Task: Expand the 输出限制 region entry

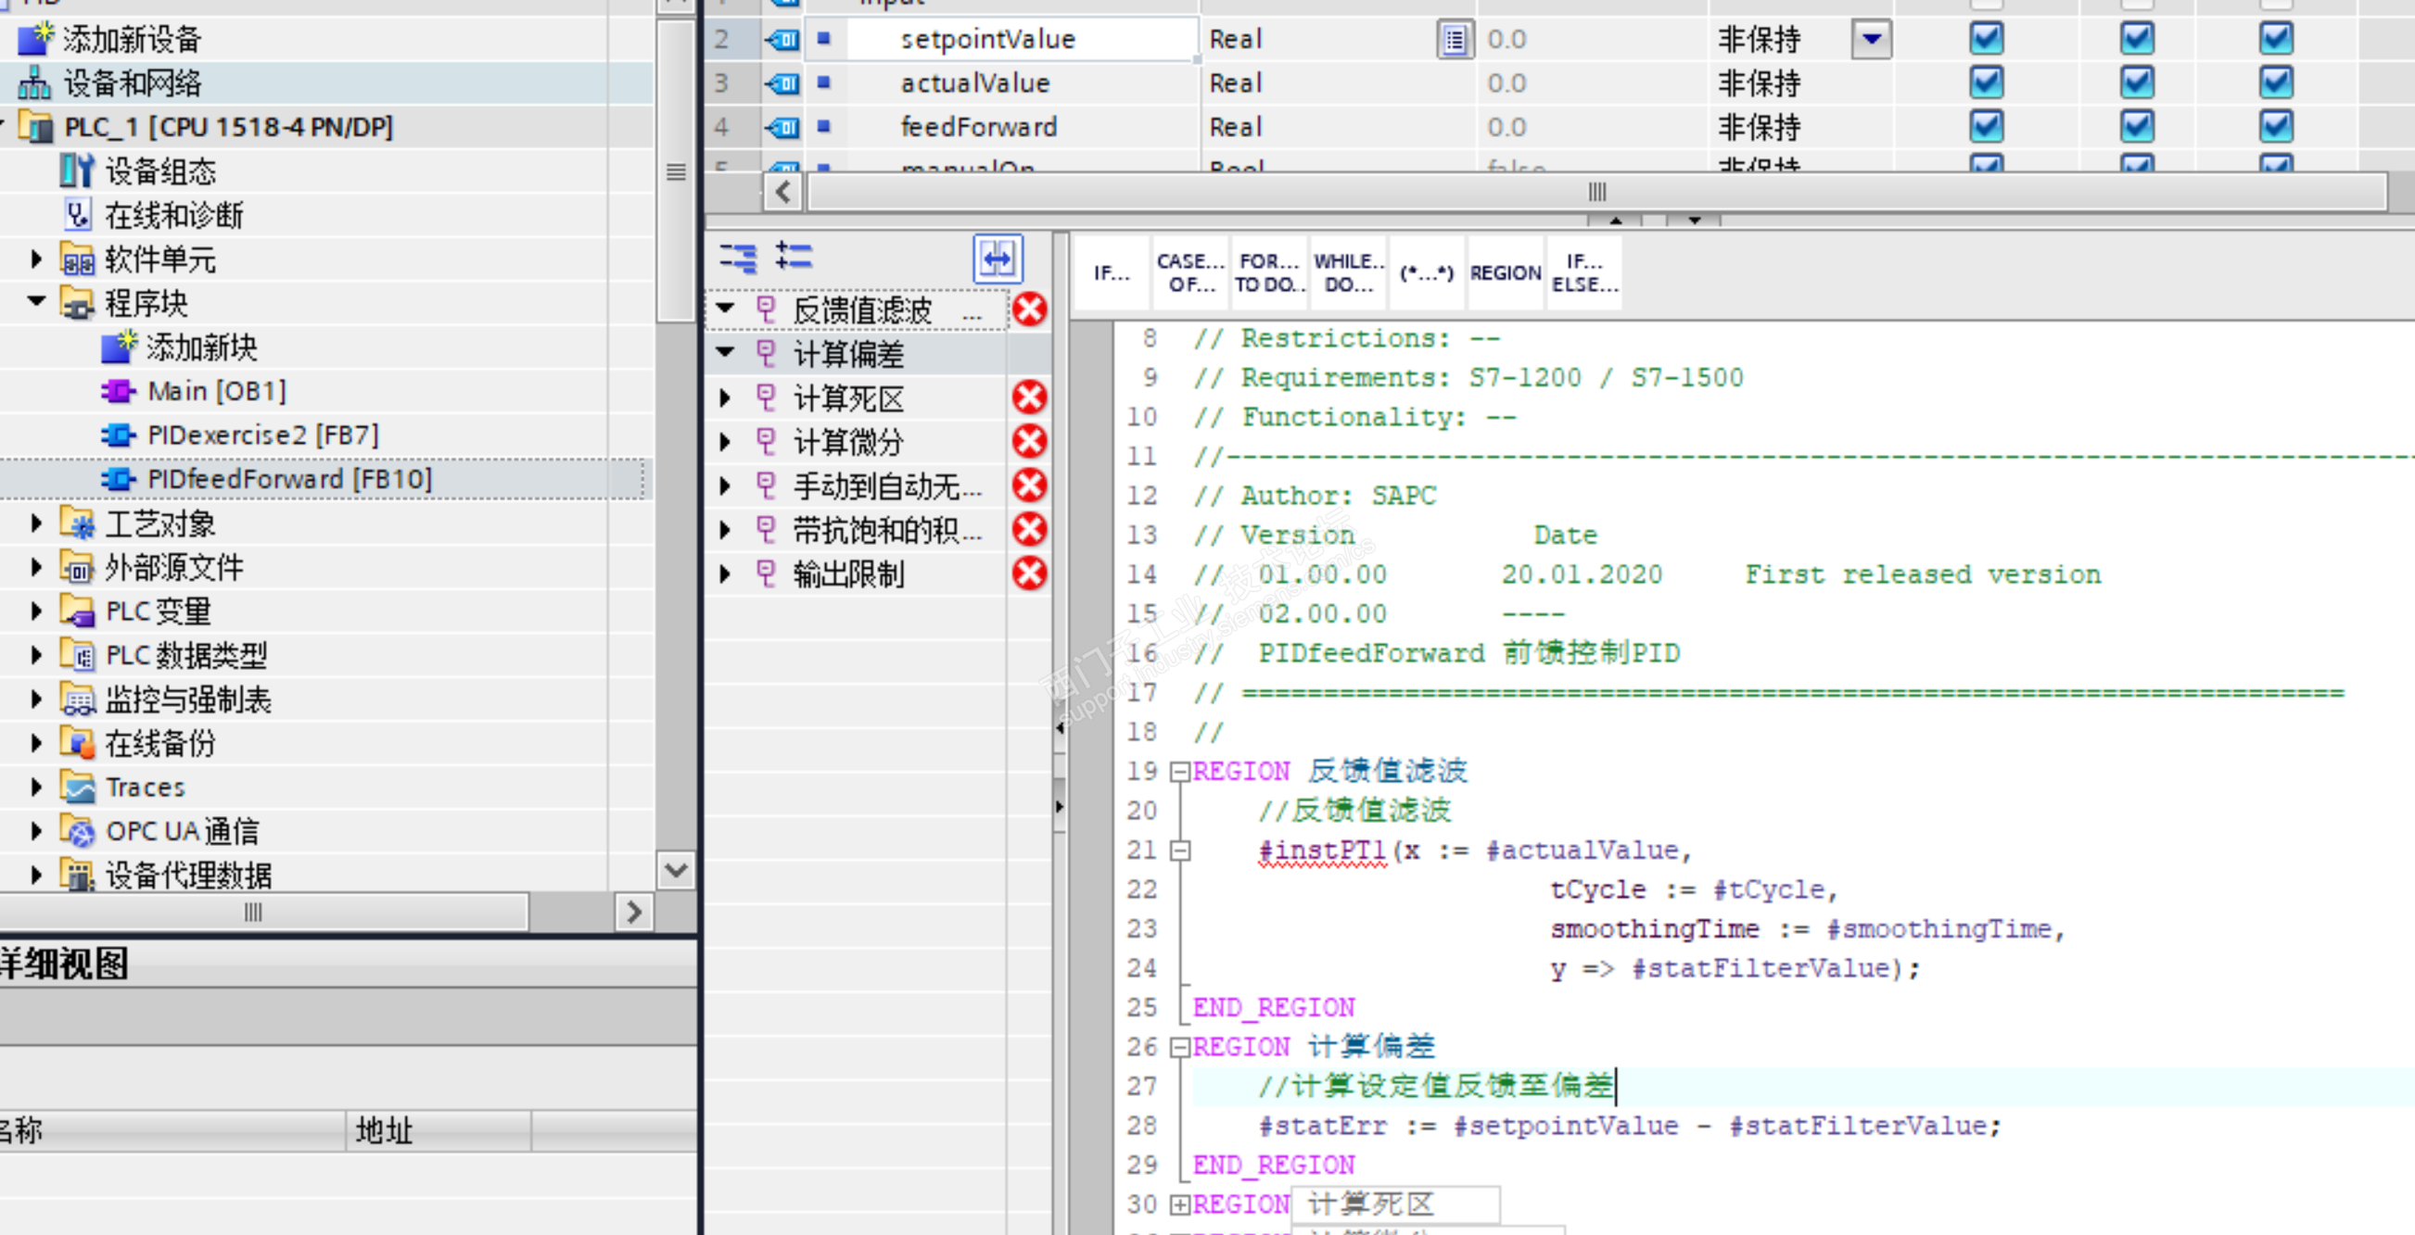Action: pyautogui.click(x=725, y=573)
